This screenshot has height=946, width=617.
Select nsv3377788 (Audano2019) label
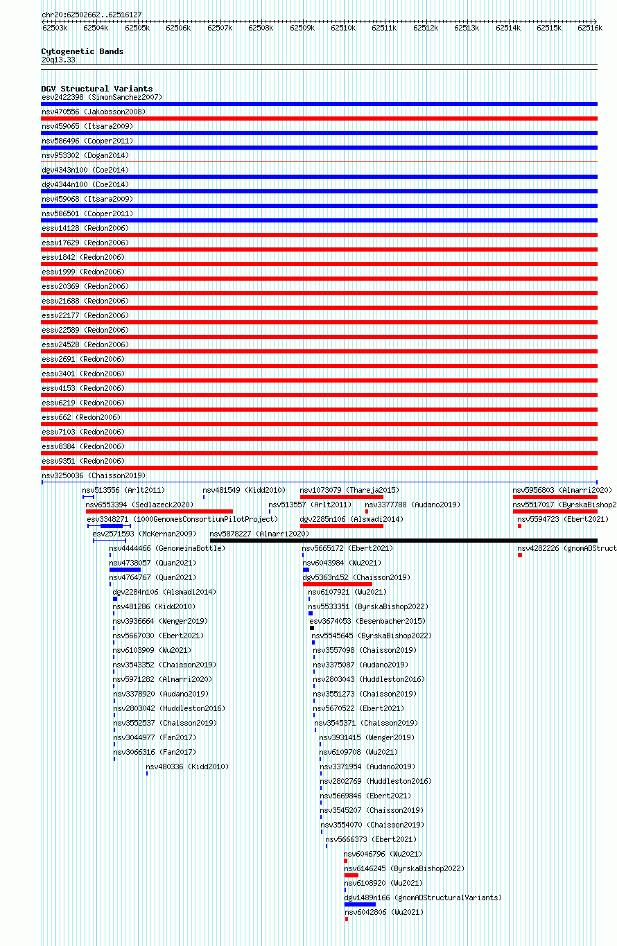click(412, 505)
